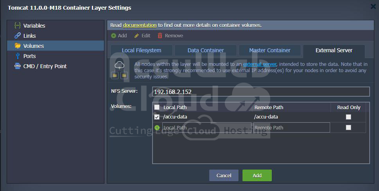Click Edit in the volumes toolbar
This screenshot has width=379, height=191.
142,35
